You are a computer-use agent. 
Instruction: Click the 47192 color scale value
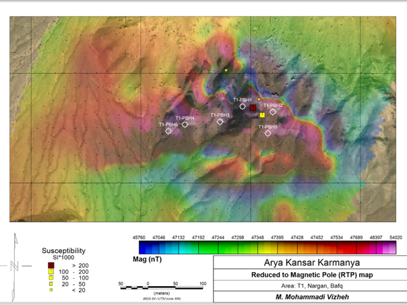(x=198, y=238)
